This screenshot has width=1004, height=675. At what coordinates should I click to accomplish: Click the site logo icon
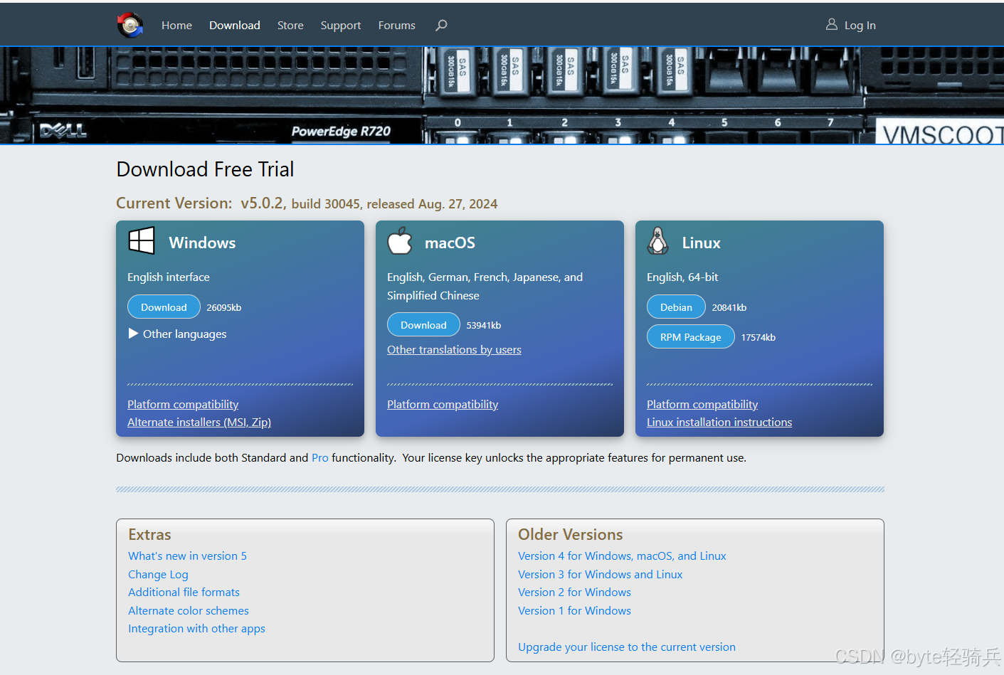(130, 25)
